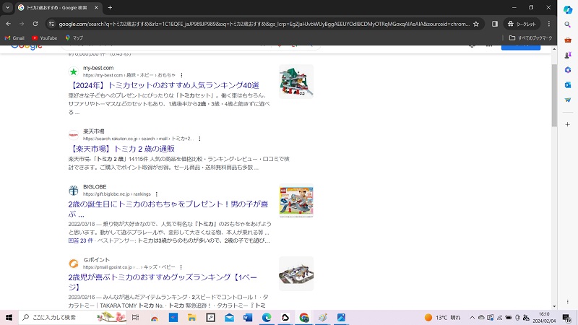Screen dimensions: 578x325
Task: Click the address bar URL field
Action: pyautogui.click(x=264, y=24)
